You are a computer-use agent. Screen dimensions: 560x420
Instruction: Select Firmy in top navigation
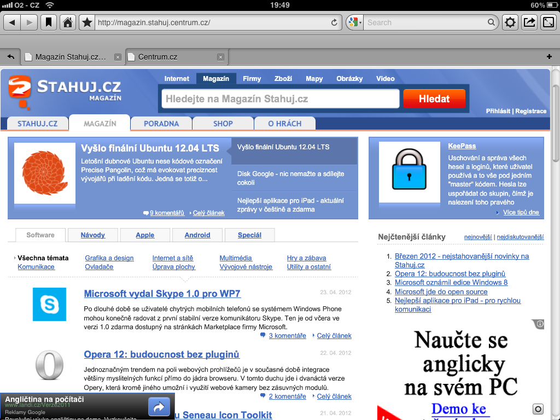(x=252, y=79)
